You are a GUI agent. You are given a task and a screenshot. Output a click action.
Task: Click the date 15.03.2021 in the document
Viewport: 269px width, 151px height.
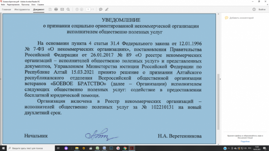point(83,72)
